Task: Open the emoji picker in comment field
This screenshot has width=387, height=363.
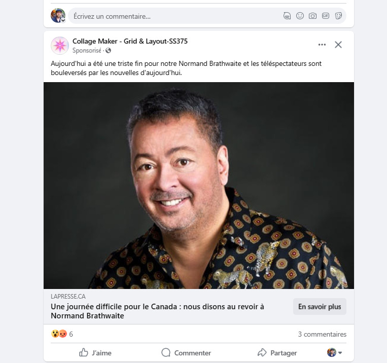Action: coord(300,16)
